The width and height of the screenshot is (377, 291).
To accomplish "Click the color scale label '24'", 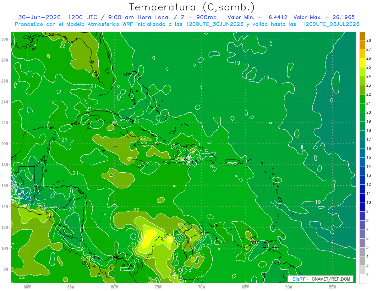I will click(369, 76).
